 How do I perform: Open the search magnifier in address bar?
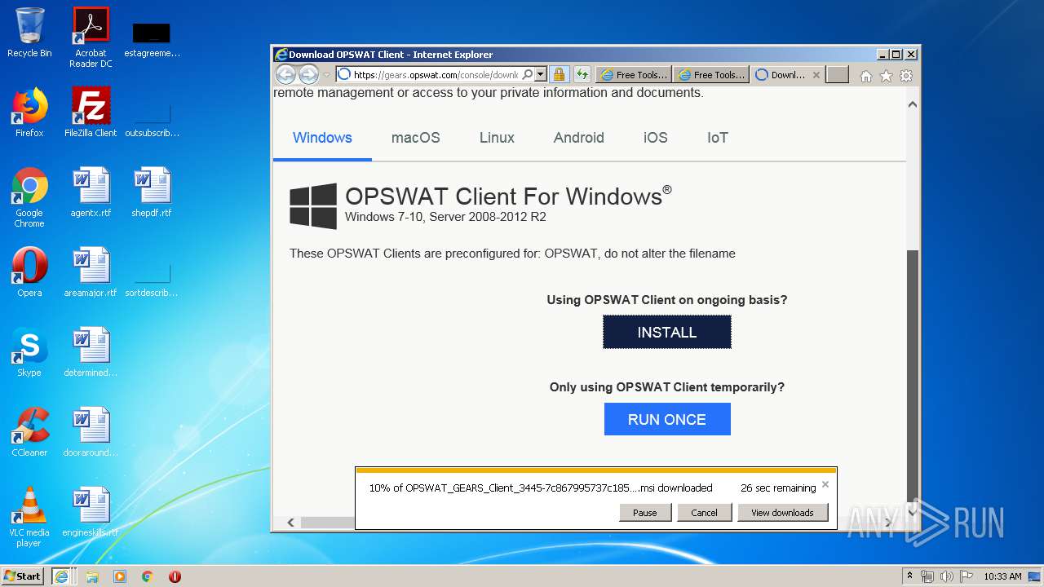click(527, 74)
